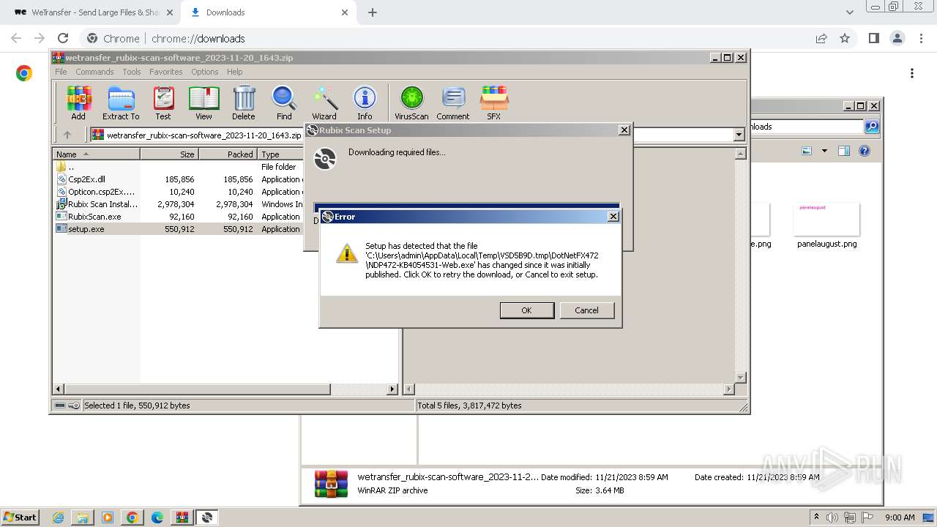Show archive Info icon
Screen dimensions: 937x527
pos(365,102)
